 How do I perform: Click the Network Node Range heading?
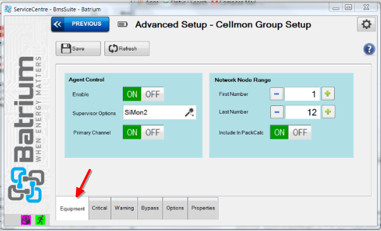tap(242, 80)
